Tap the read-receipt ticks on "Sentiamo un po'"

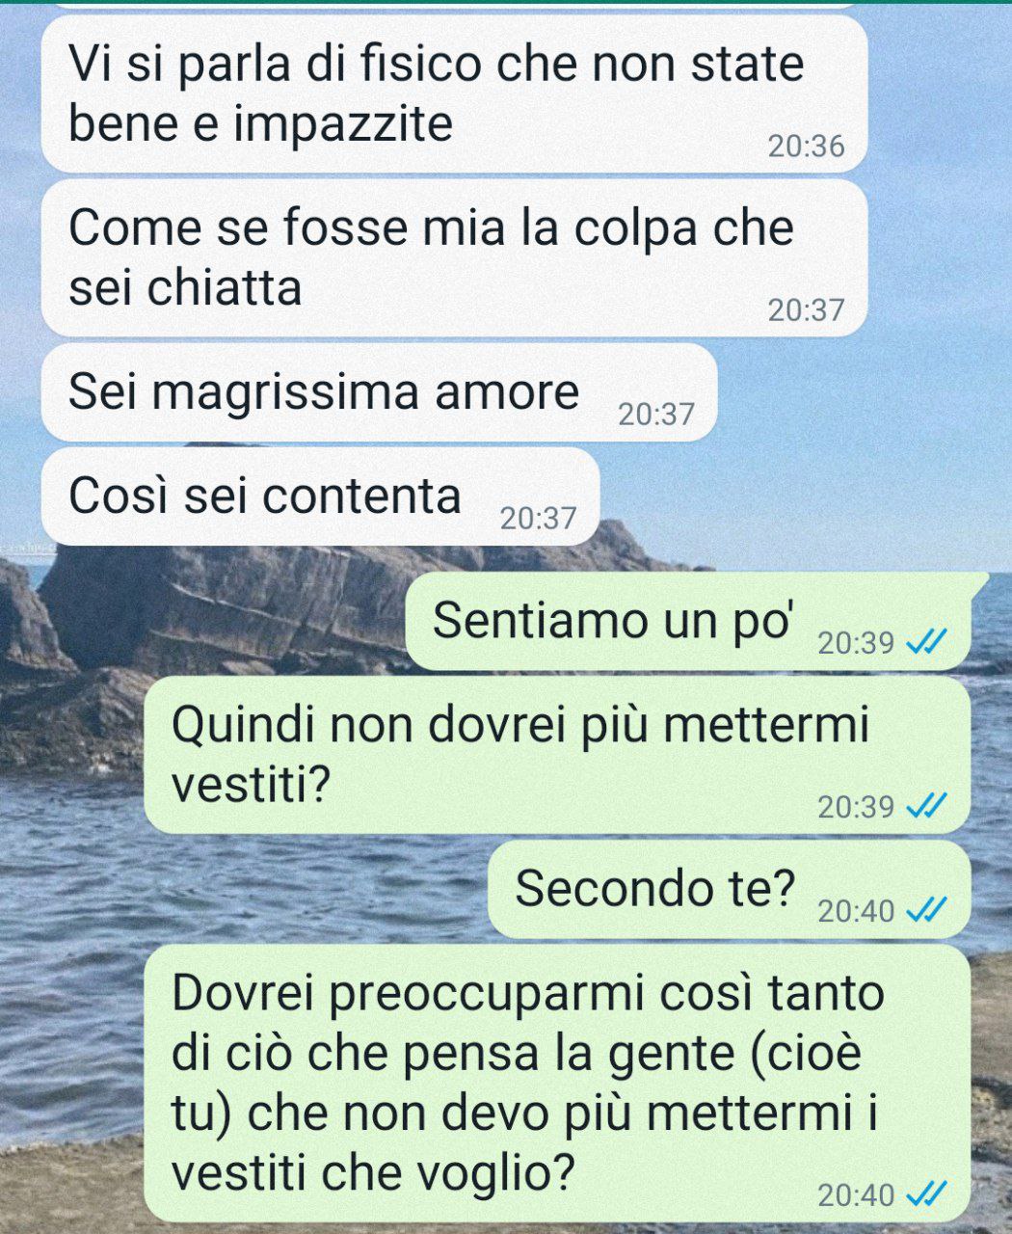(x=929, y=641)
